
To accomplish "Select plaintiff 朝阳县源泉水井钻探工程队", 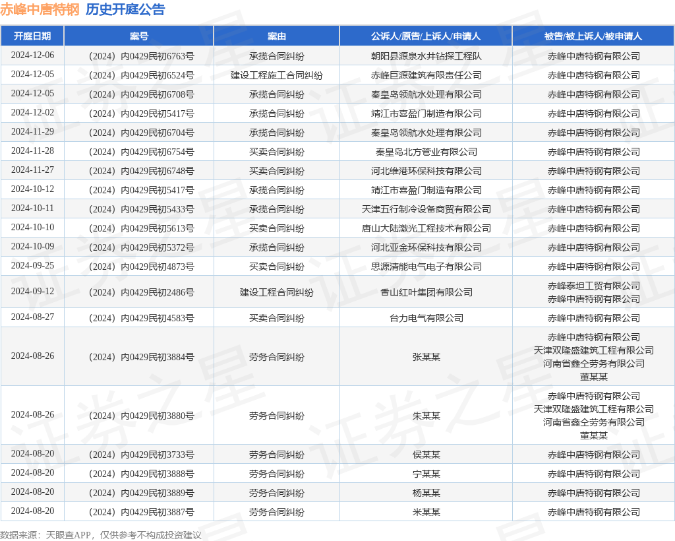I will click(x=426, y=57).
